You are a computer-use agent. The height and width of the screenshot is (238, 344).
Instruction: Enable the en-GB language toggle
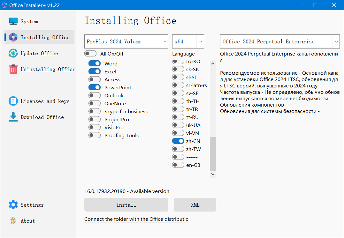tap(178, 165)
